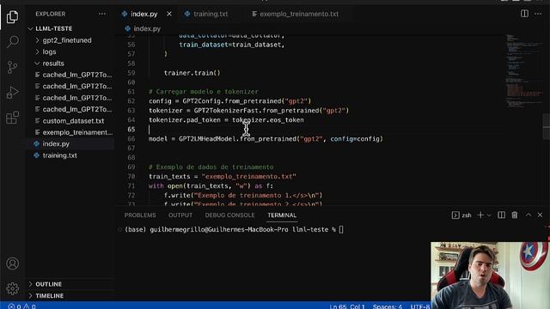Open the Run and Debug view icon

coord(12,93)
